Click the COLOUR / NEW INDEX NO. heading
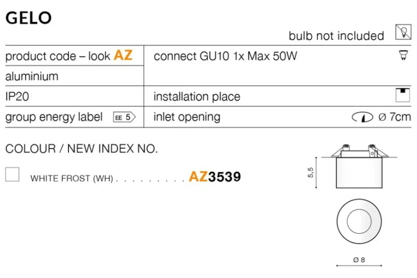The height and width of the screenshot is (278, 417). pos(82,149)
